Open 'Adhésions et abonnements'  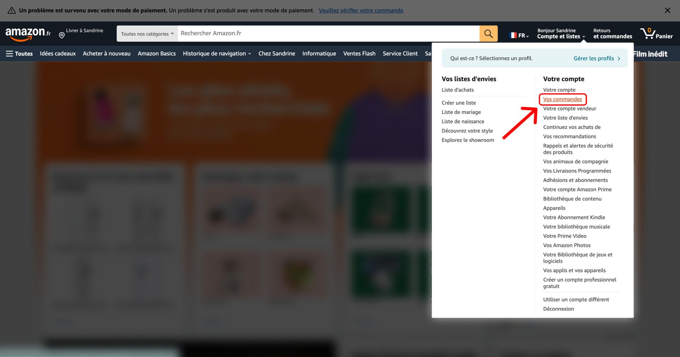pos(575,180)
